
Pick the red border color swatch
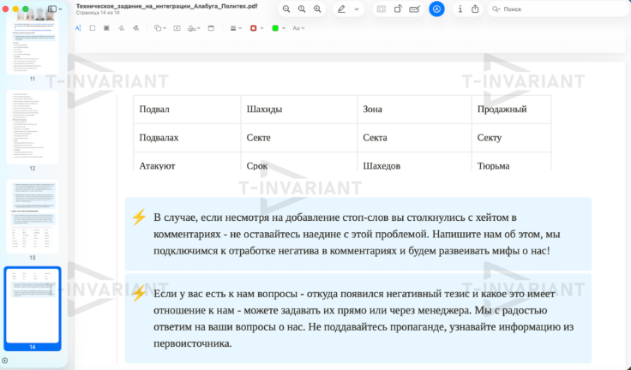(x=255, y=28)
